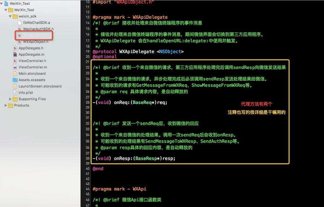
Task: Click the @end keyword on line 40
Action: point(98,169)
